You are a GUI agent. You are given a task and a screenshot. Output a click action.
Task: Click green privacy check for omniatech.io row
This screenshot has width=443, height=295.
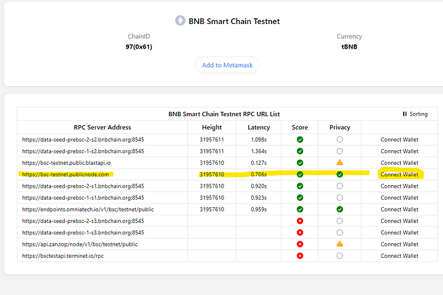click(x=340, y=209)
